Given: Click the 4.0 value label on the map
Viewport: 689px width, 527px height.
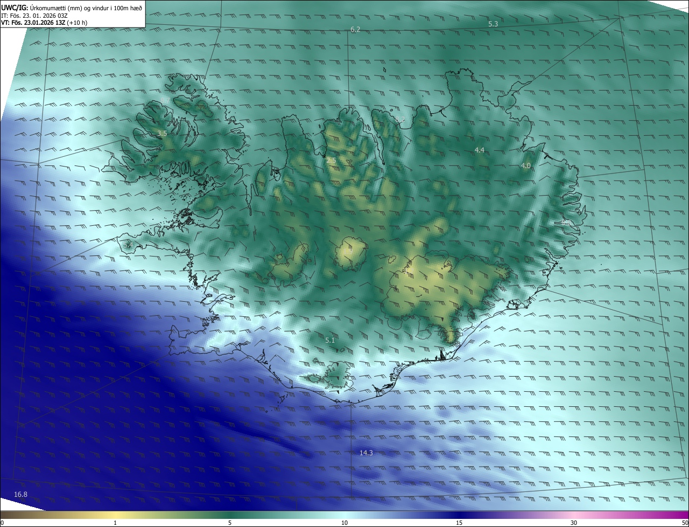Looking at the screenshot, I should tap(526, 166).
